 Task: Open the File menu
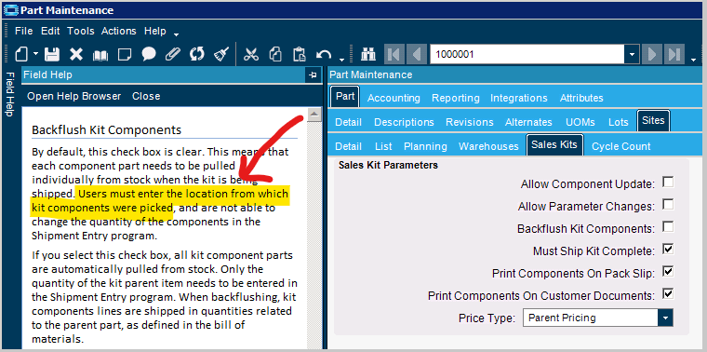click(24, 31)
